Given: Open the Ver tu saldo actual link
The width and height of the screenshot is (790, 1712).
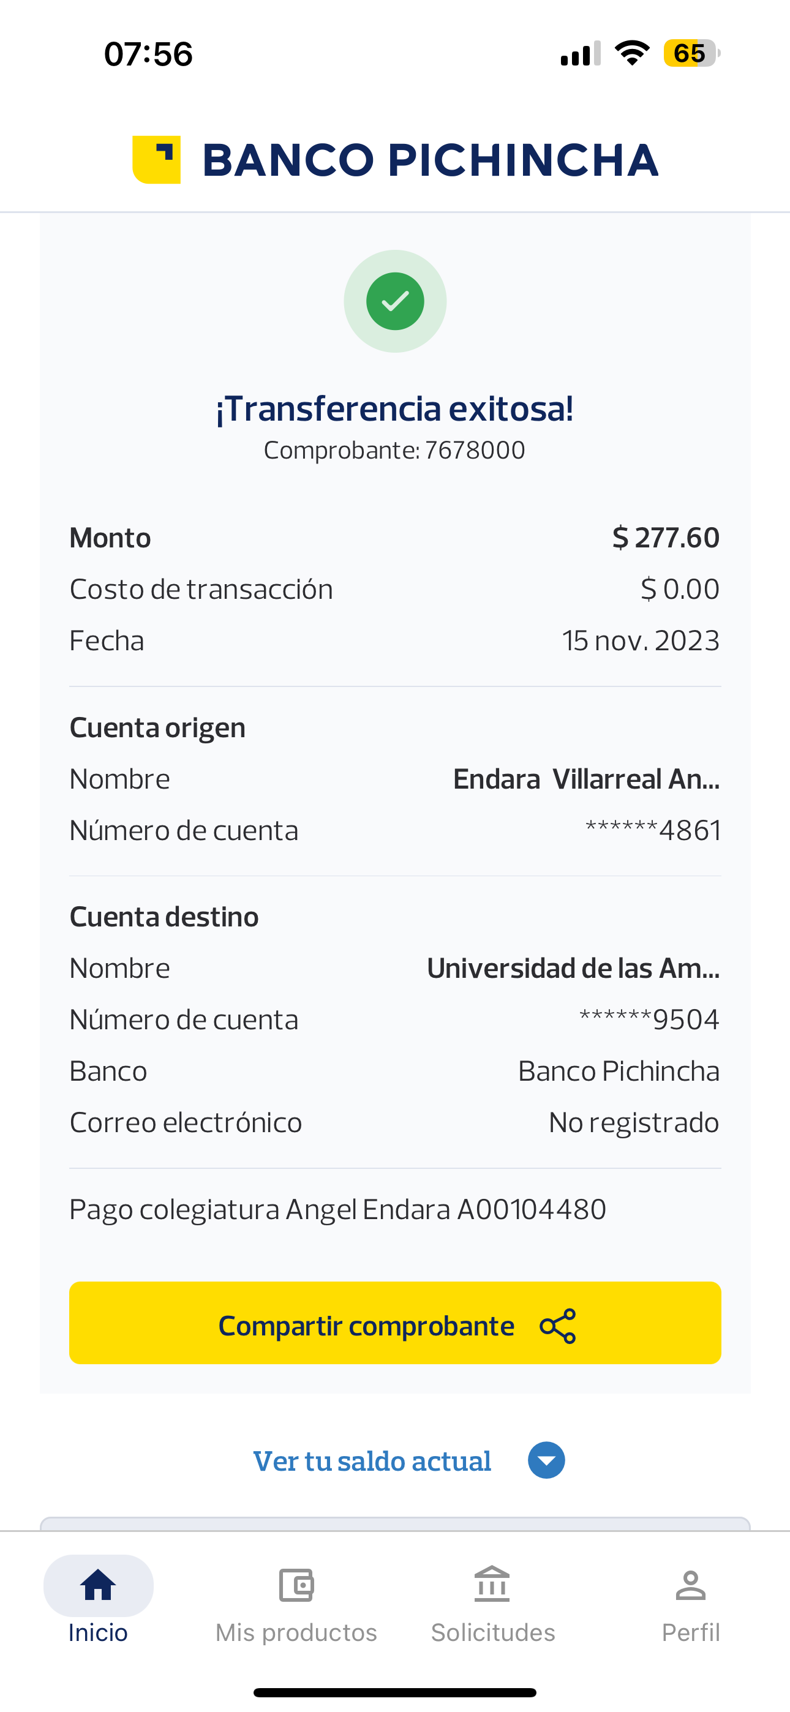Looking at the screenshot, I should point(372,1461).
